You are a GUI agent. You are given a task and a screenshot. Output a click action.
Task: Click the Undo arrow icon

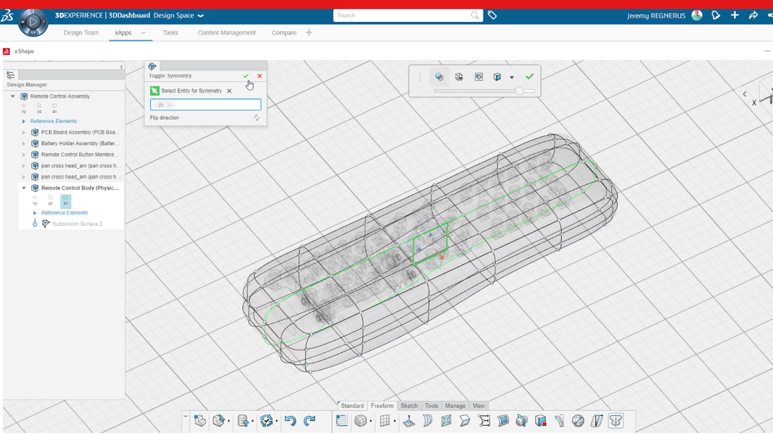point(290,421)
